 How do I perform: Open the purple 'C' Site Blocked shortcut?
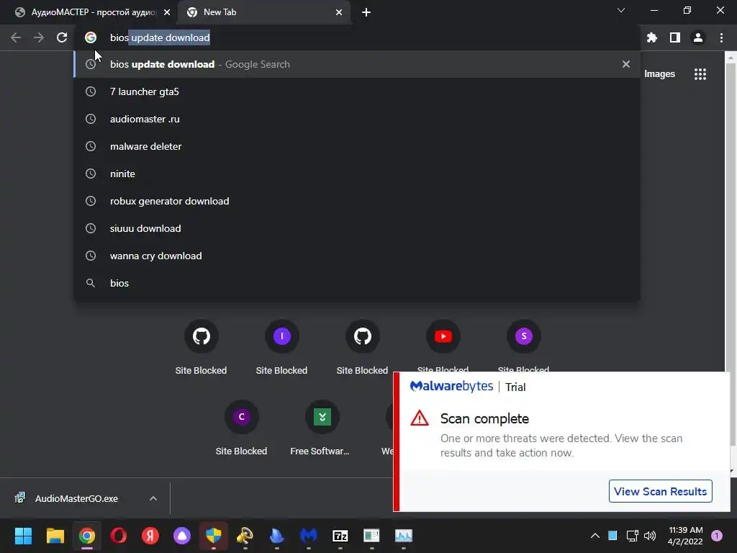coord(241,428)
